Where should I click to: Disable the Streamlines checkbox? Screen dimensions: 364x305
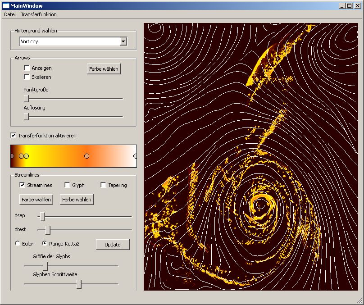pos(23,185)
